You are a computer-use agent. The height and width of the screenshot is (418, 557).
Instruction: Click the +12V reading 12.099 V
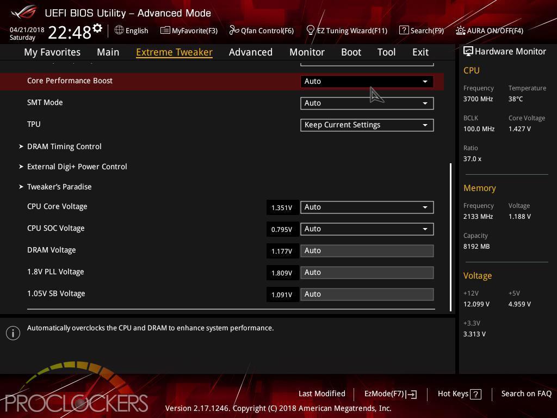tap(476, 304)
